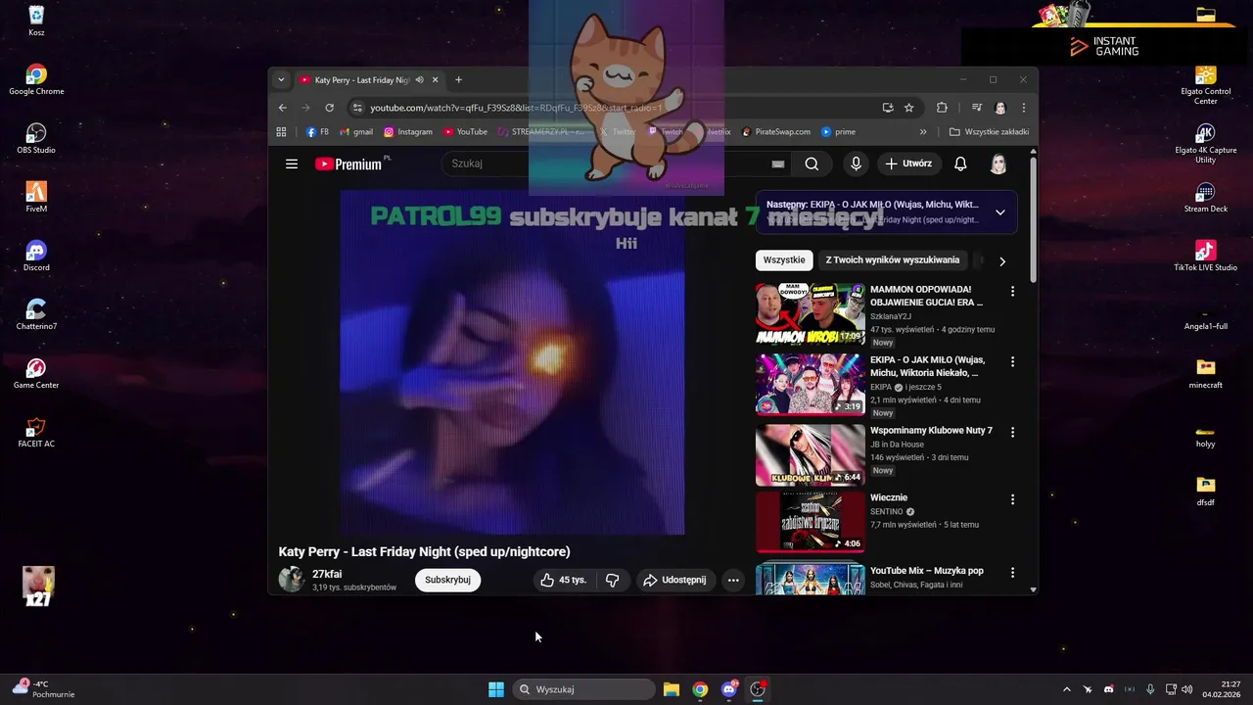Open the 27kfai channel avatar
The height and width of the screenshot is (705, 1253).
coord(291,580)
